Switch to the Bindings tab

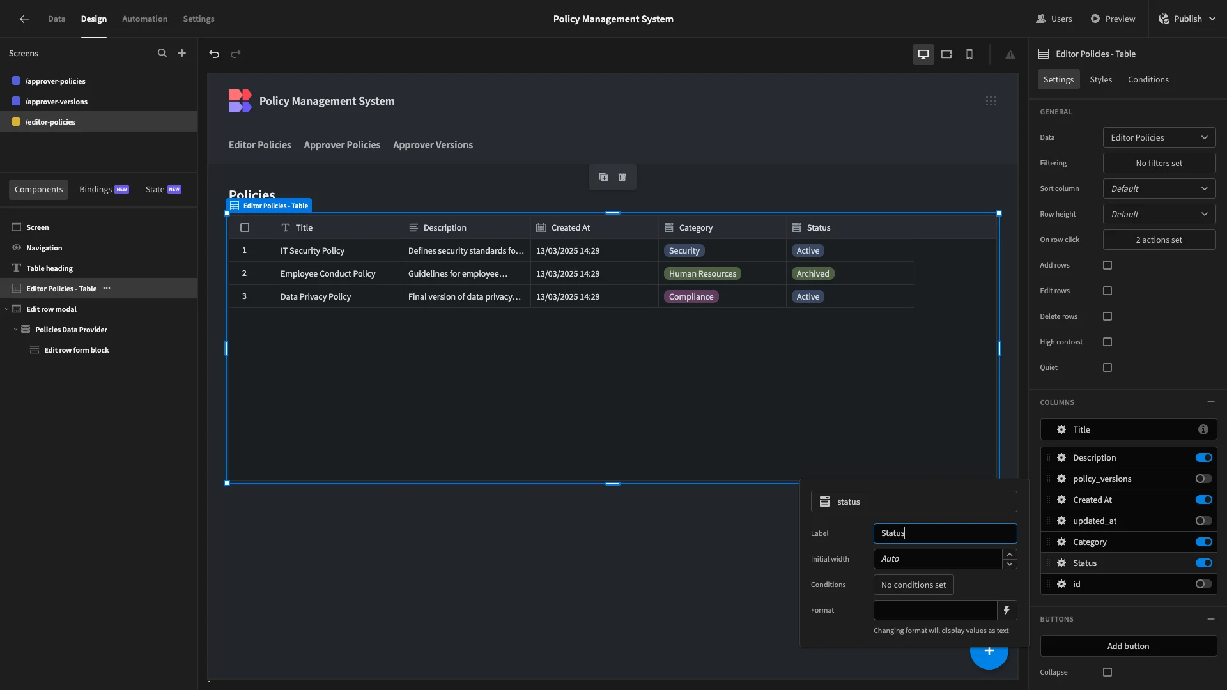(104, 190)
